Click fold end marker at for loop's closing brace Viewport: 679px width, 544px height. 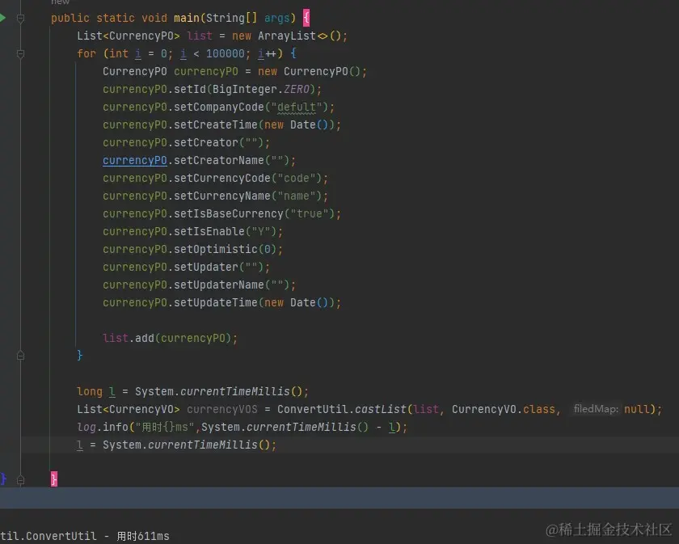pyautogui.click(x=20, y=356)
